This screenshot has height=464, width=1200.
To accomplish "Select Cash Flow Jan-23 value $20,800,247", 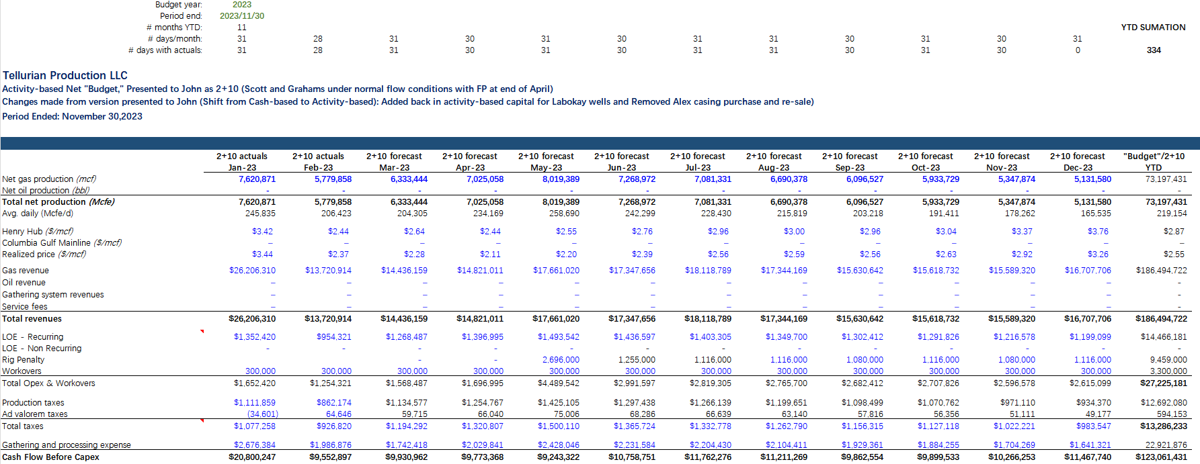I will (x=252, y=457).
